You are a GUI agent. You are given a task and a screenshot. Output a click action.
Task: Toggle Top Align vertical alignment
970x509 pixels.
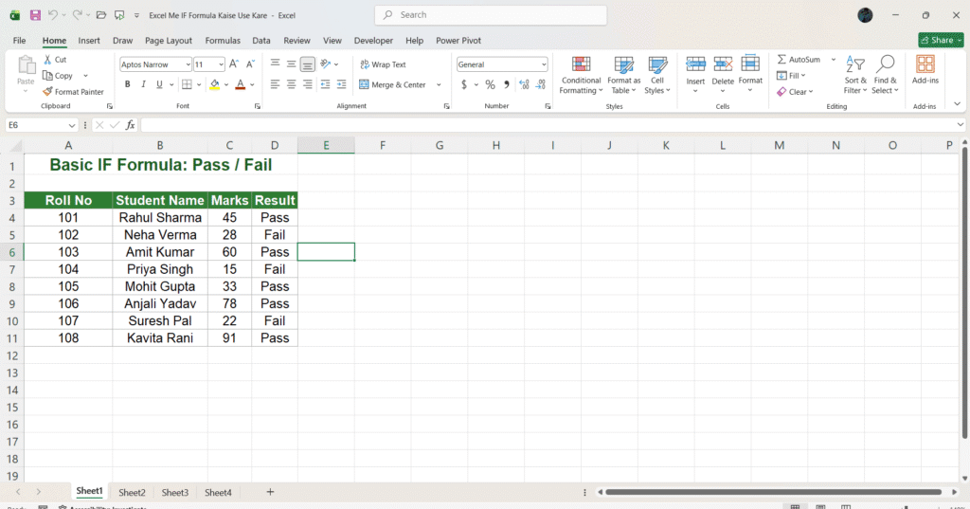coord(276,64)
